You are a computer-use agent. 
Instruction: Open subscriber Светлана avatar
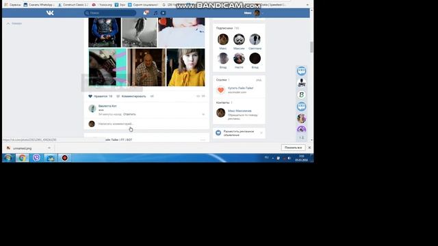(x=255, y=40)
